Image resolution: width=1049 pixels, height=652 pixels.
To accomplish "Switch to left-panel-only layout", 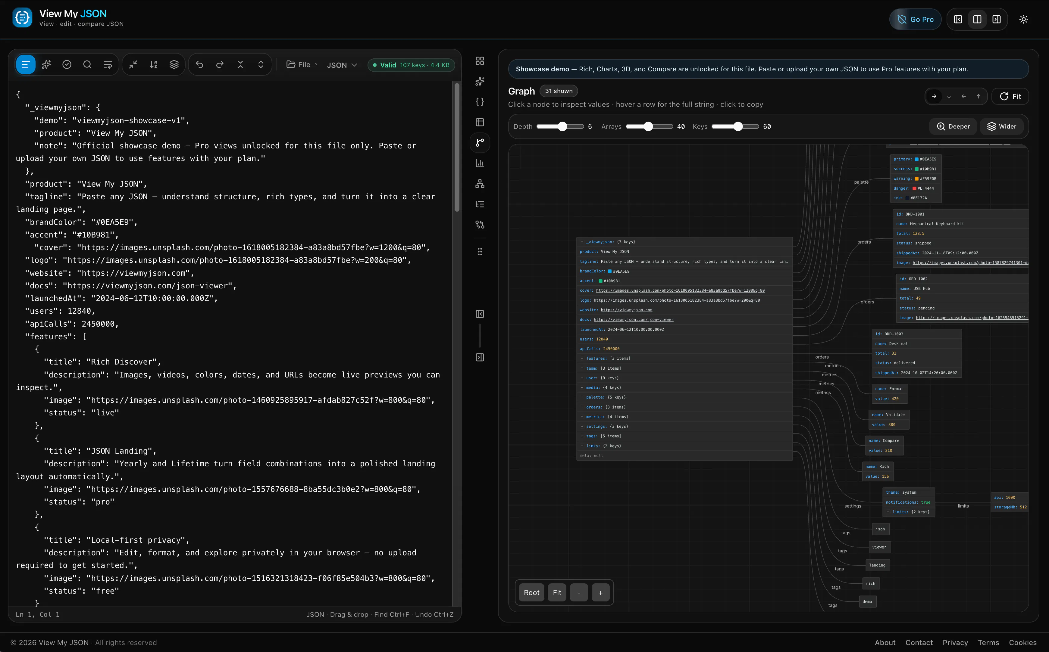I will click(x=958, y=19).
